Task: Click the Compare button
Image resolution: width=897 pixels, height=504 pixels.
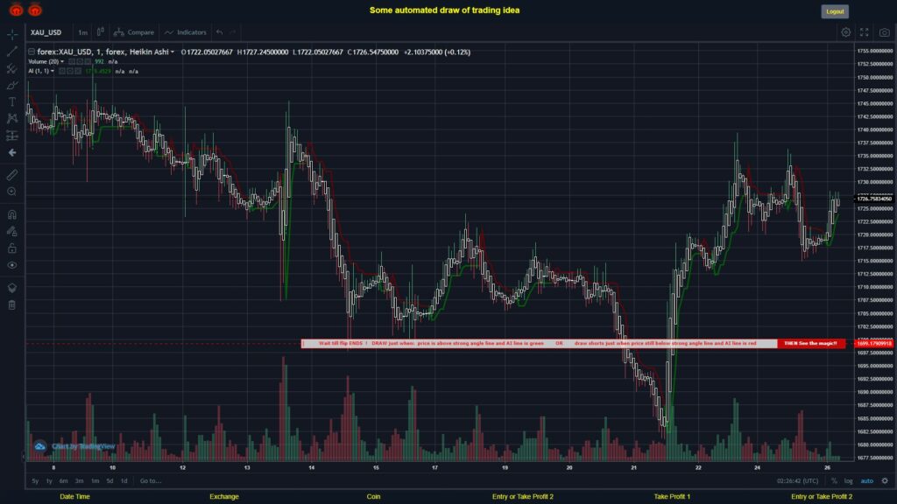Action: point(134,32)
